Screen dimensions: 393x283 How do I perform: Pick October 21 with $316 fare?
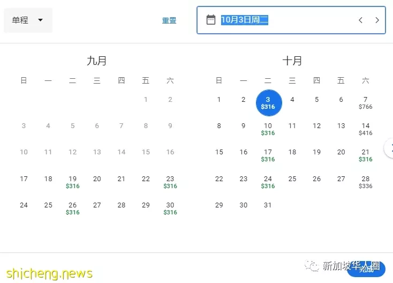366,155
